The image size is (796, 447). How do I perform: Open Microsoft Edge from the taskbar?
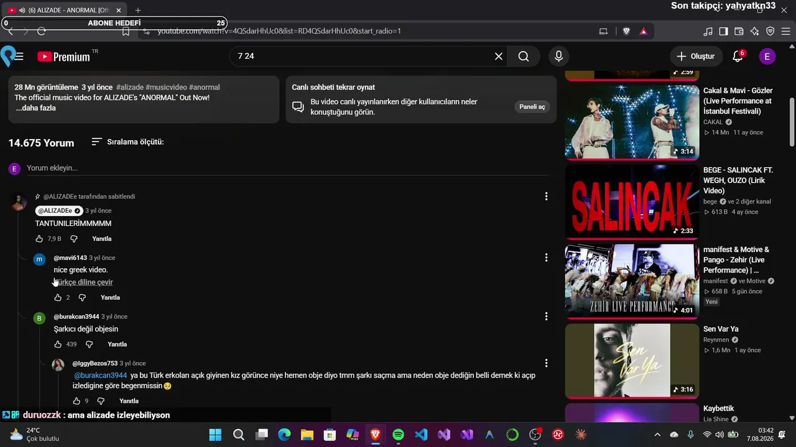pyautogui.click(x=284, y=435)
